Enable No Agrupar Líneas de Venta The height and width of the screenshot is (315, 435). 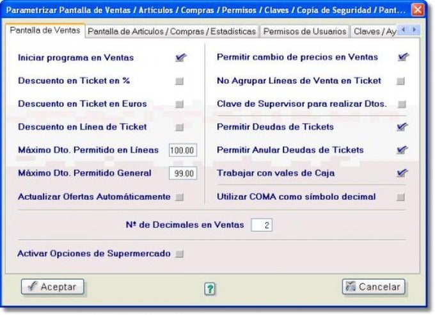(x=400, y=81)
